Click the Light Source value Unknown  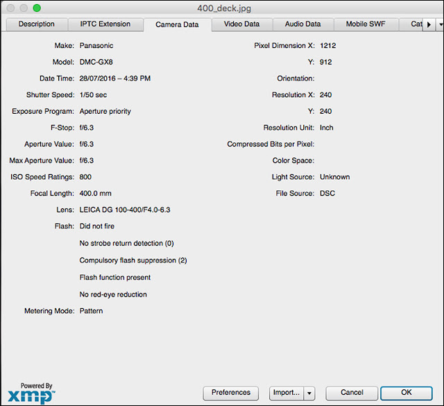334,177
